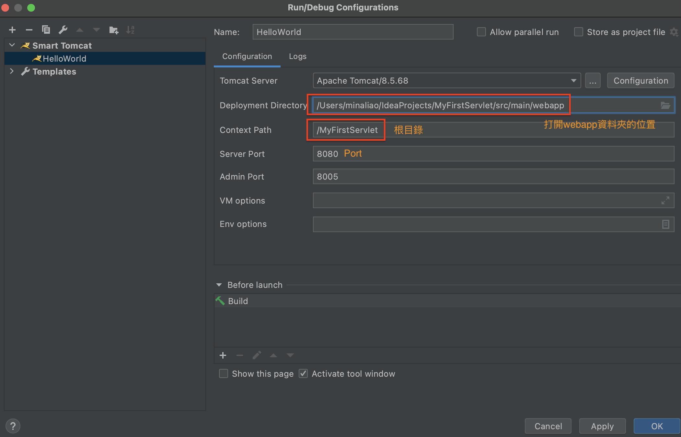The image size is (681, 437).
Task: Expand the Templates tree node
Action: coord(12,71)
